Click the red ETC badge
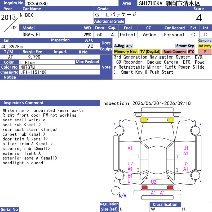212x212 pixels. pyautogui.click(x=191, y=52)
